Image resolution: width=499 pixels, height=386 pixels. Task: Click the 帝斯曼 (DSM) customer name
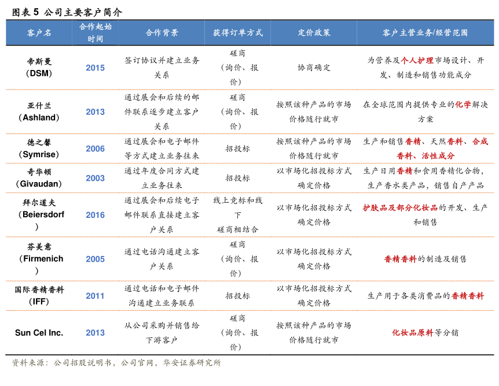(x=39, y=67)
